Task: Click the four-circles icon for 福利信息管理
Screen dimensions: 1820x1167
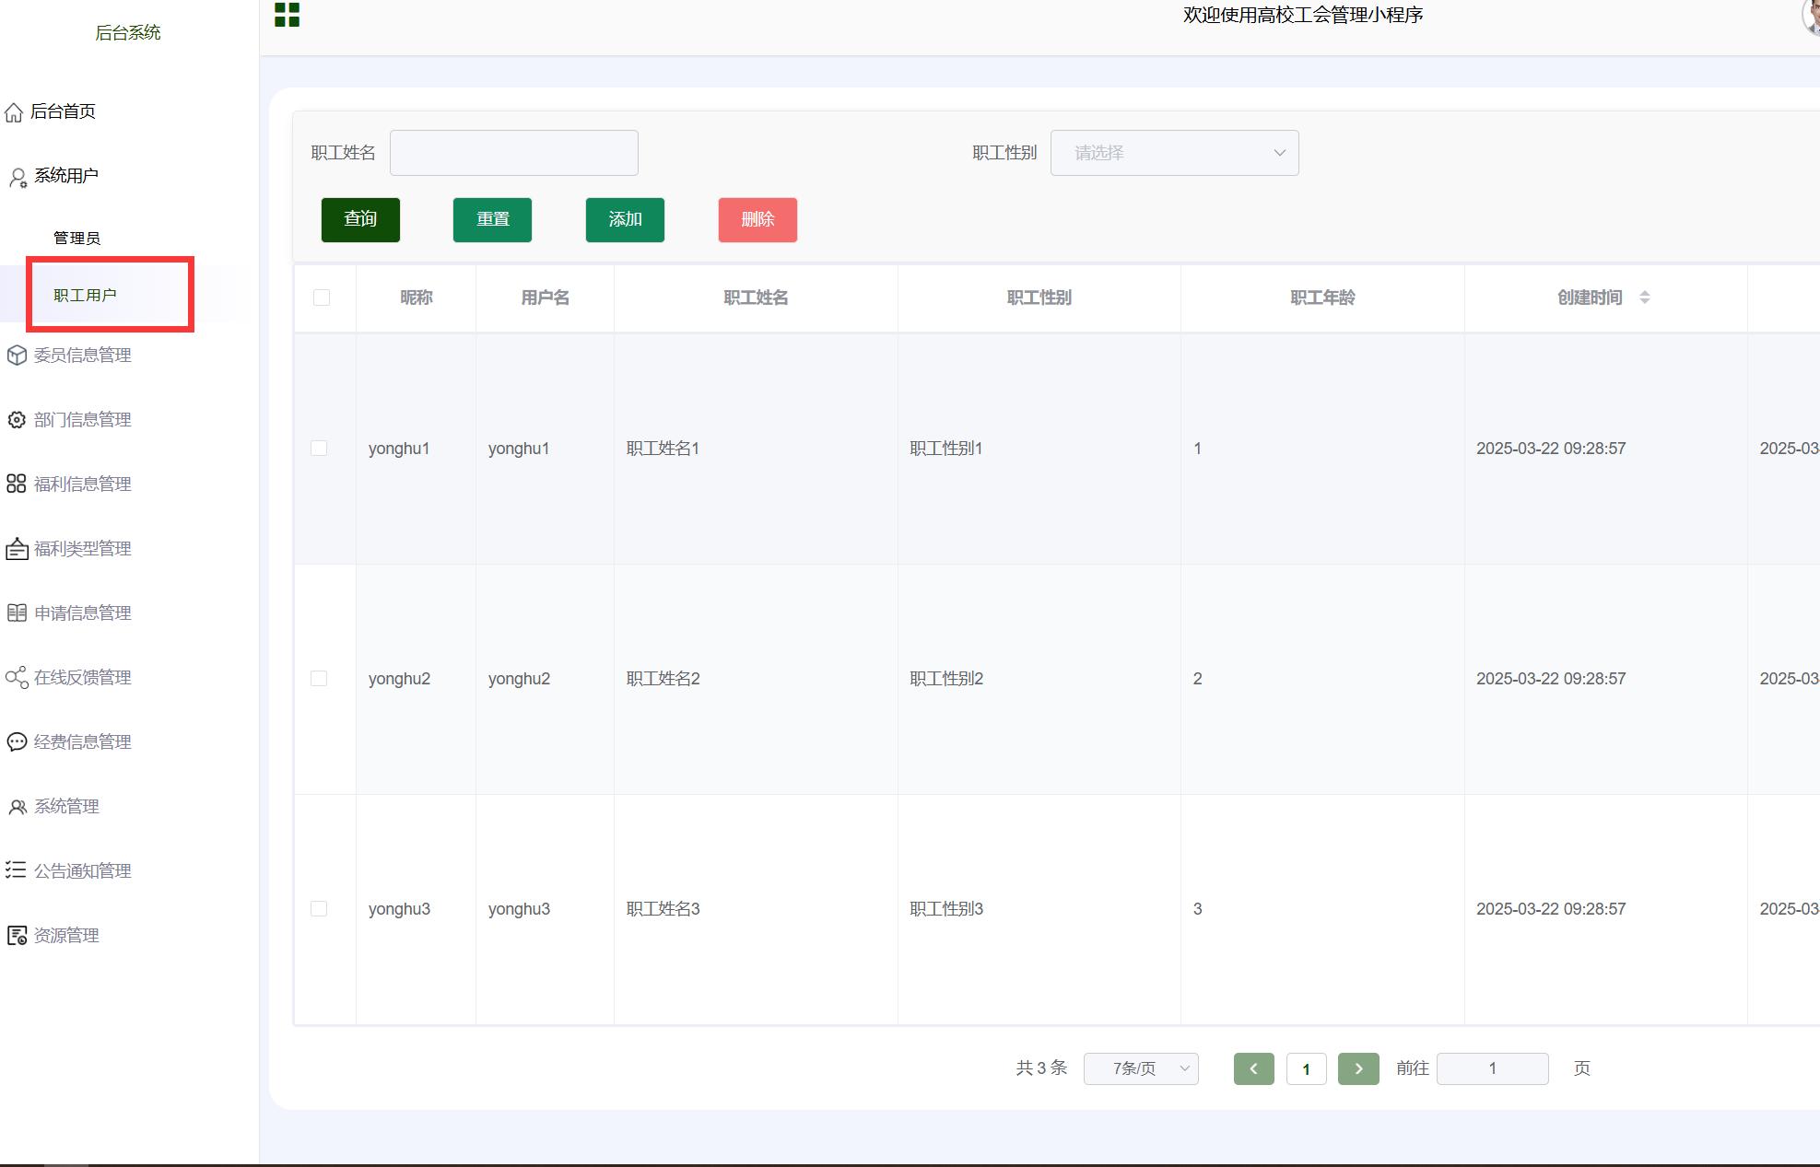Action: coord(17,484)
